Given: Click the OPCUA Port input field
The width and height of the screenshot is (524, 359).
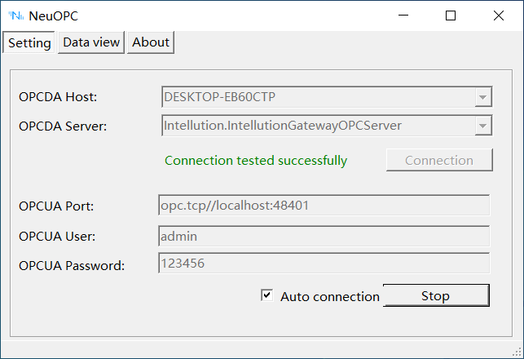Looking at the screenshot, I should click(324, 206).
